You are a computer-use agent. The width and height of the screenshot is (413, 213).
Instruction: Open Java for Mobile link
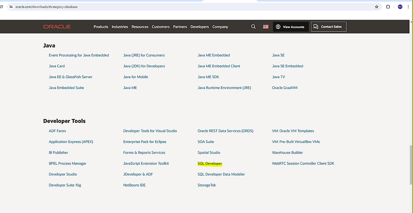(136, 77)
